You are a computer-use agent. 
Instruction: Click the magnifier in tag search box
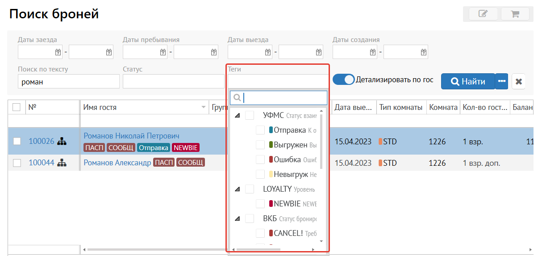point(238,97)
